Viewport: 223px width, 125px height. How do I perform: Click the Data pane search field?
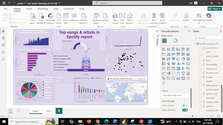point(207,38)
